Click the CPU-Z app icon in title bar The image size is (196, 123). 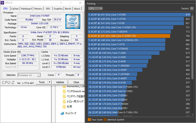tap(2, 3)
